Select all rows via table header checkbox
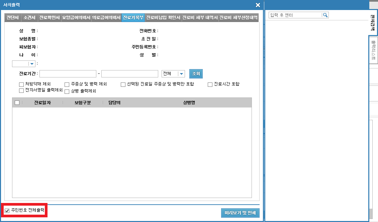 (x=17, y=103)
